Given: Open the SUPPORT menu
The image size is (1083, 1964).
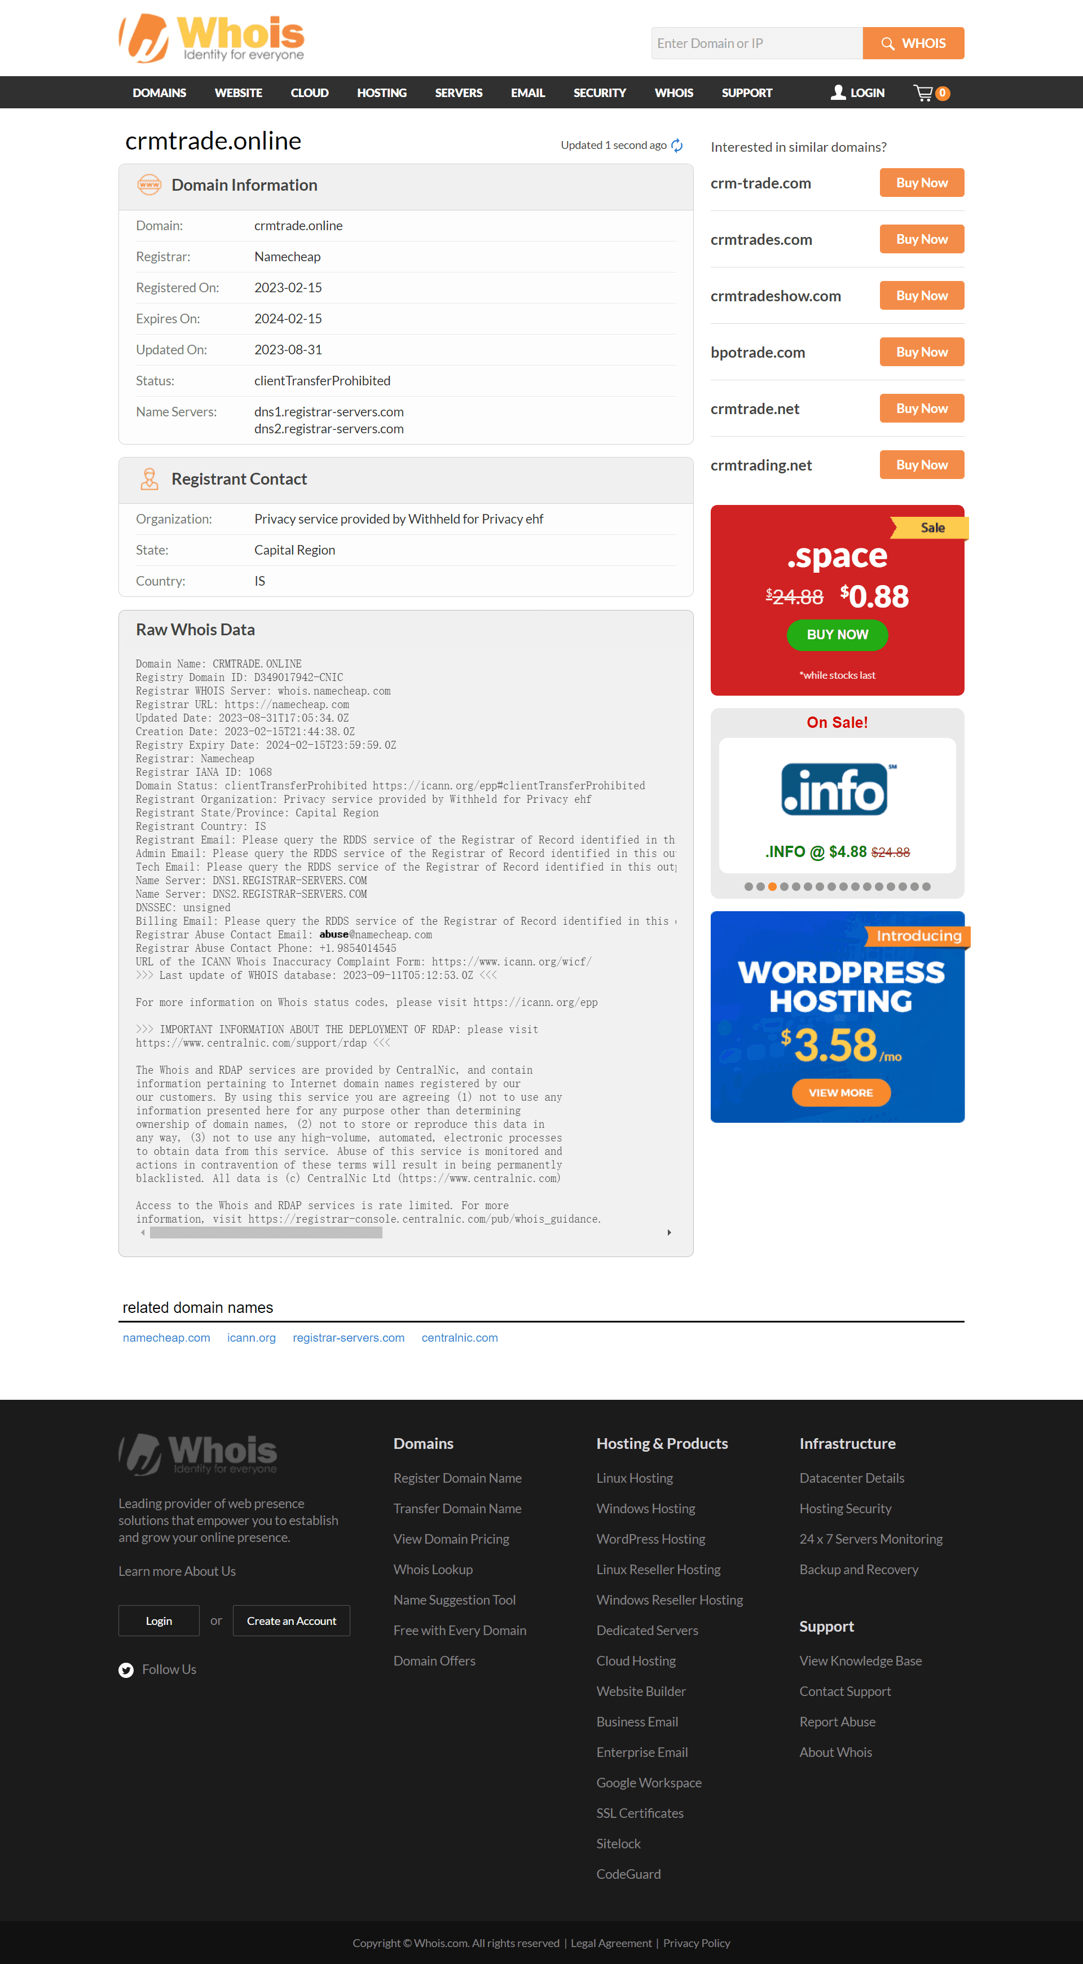Looking at the screenshot, I should coord(747,93).
